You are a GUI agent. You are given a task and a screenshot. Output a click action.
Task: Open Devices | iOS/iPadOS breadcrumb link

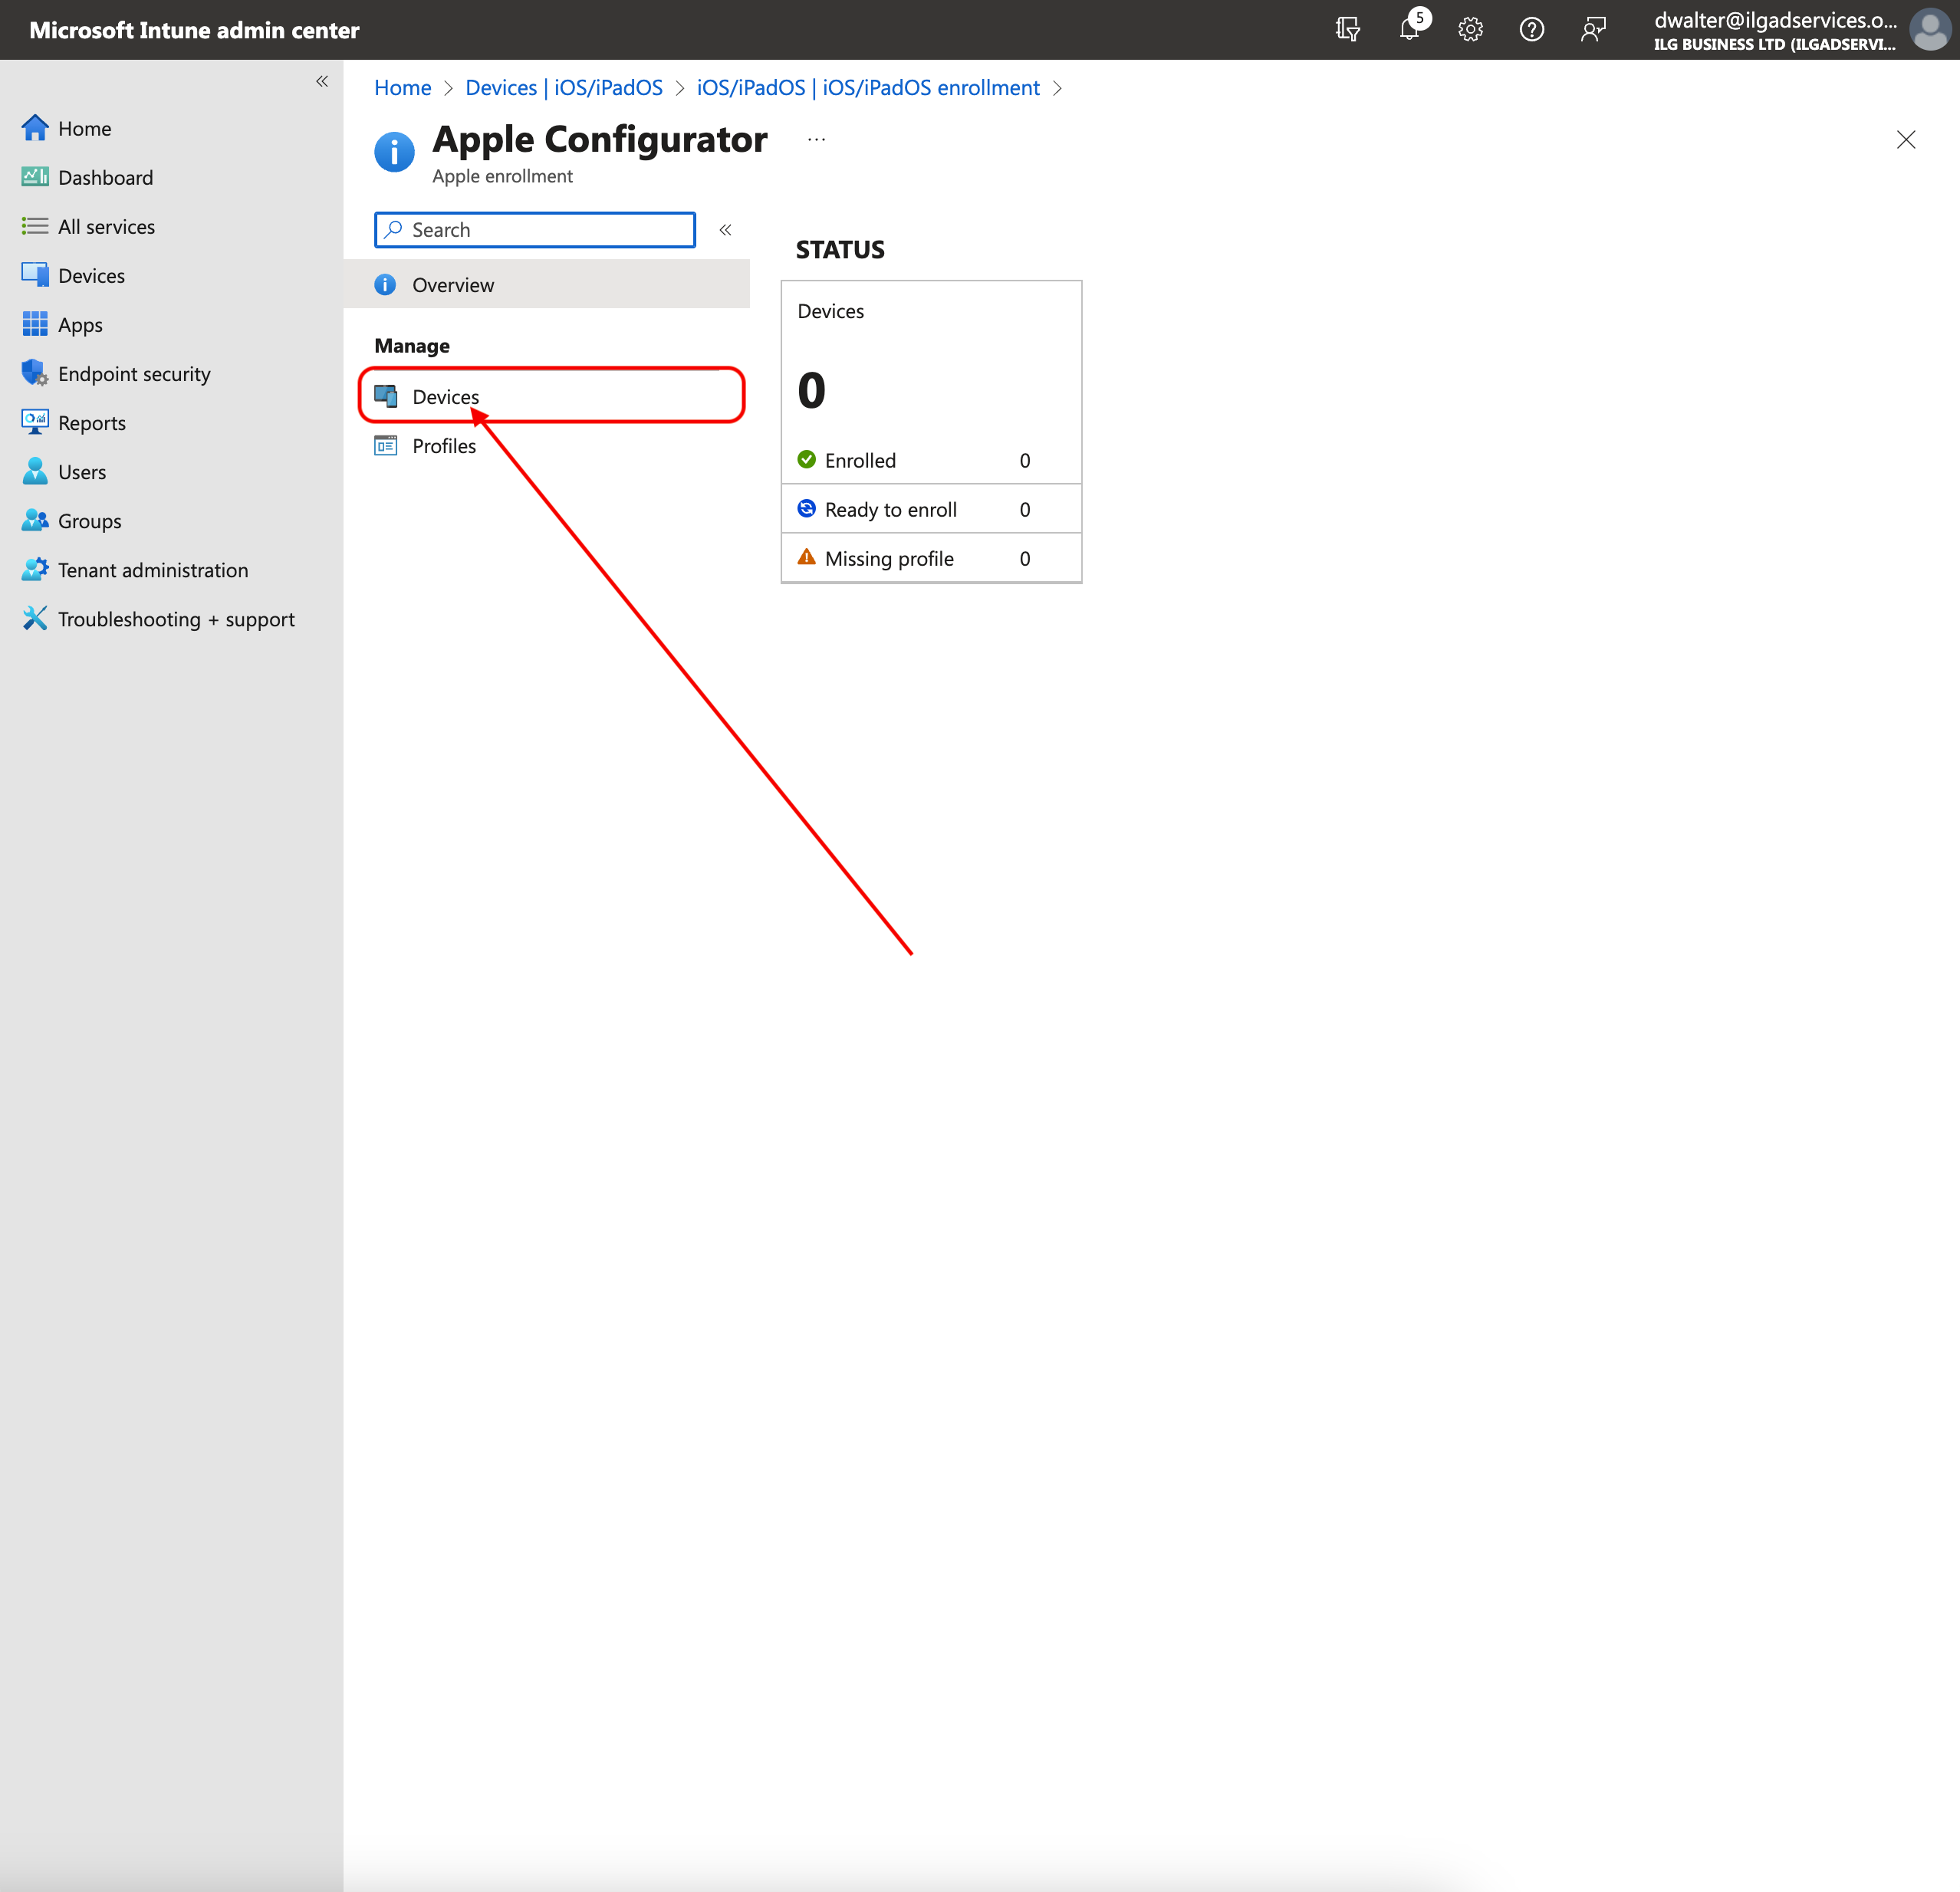click(x=564, y=88)
